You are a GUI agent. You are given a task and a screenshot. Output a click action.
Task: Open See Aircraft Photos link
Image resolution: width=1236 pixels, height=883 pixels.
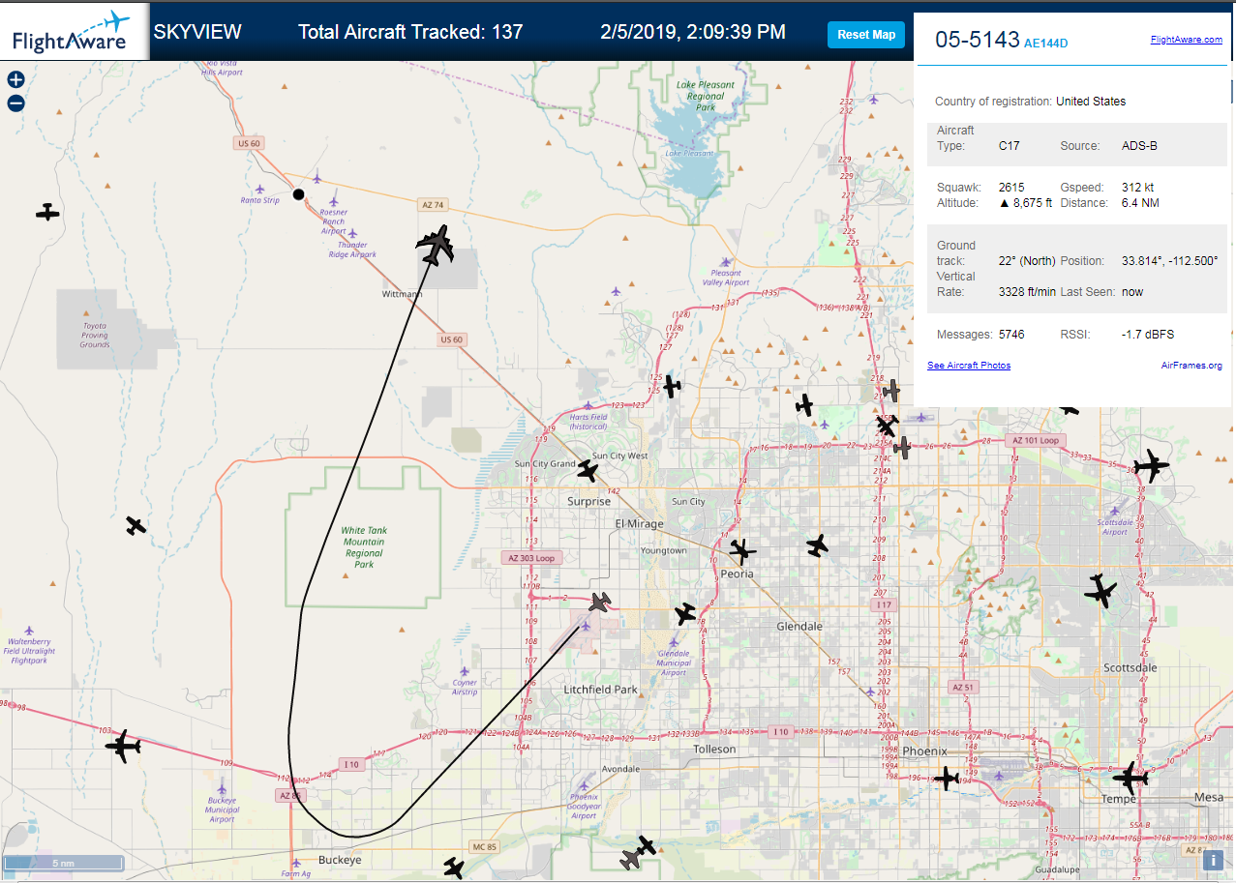[969, 366]
